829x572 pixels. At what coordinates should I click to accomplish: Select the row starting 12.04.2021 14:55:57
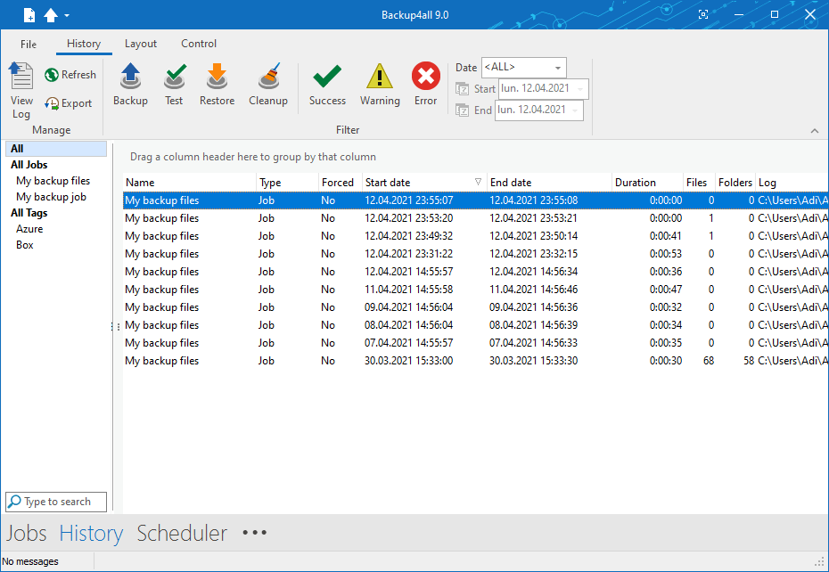point(475,272)
